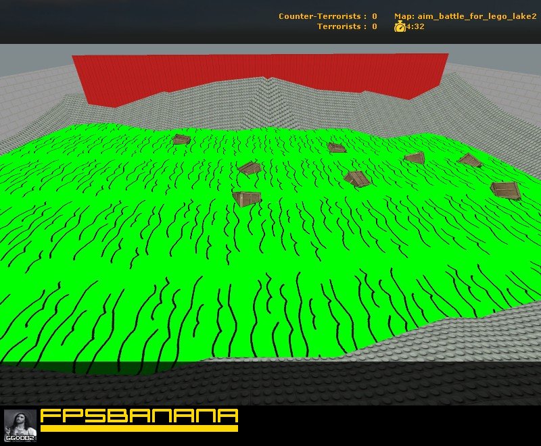Click the rightmost far crate beside the grey bank
This screenshot has width=541, height=446.
tap(470, 160)
